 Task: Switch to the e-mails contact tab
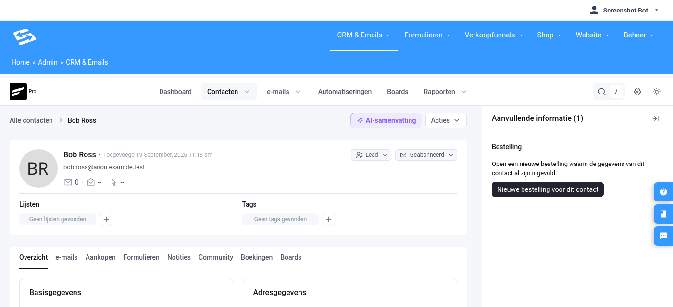(66, 257)
